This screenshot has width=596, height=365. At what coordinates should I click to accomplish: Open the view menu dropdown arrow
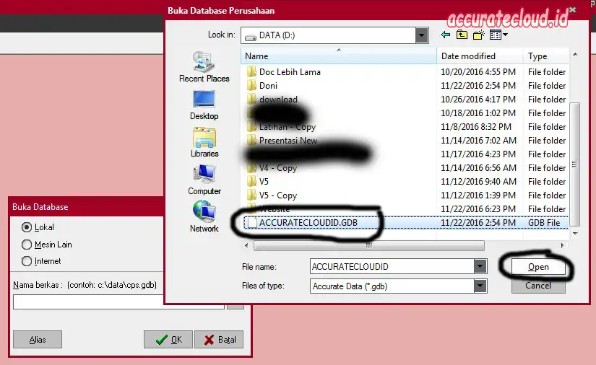pos(505,35)
